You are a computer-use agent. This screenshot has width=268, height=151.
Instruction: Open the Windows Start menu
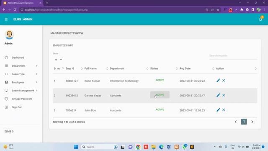point(76,147)
